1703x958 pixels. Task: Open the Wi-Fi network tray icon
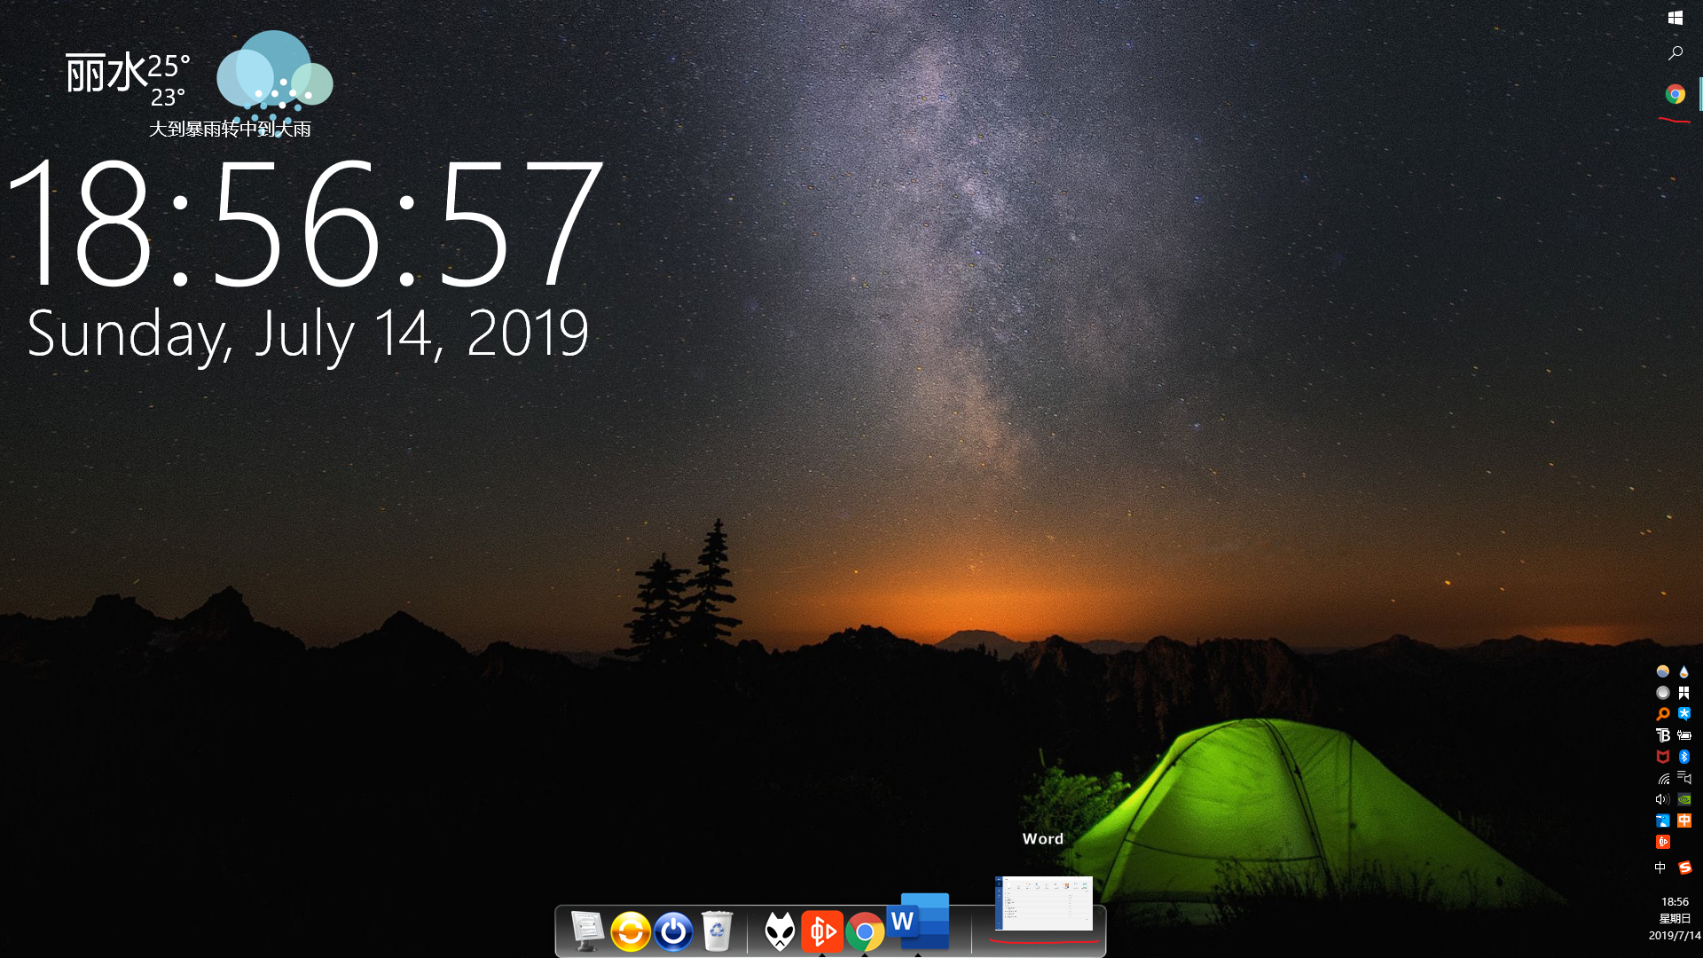(1663, 778)
